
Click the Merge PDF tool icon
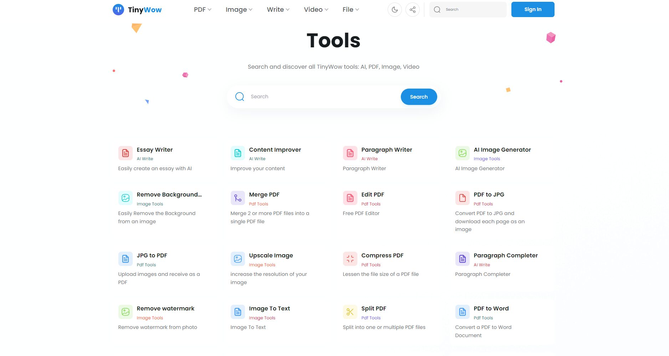click(238, 198)
